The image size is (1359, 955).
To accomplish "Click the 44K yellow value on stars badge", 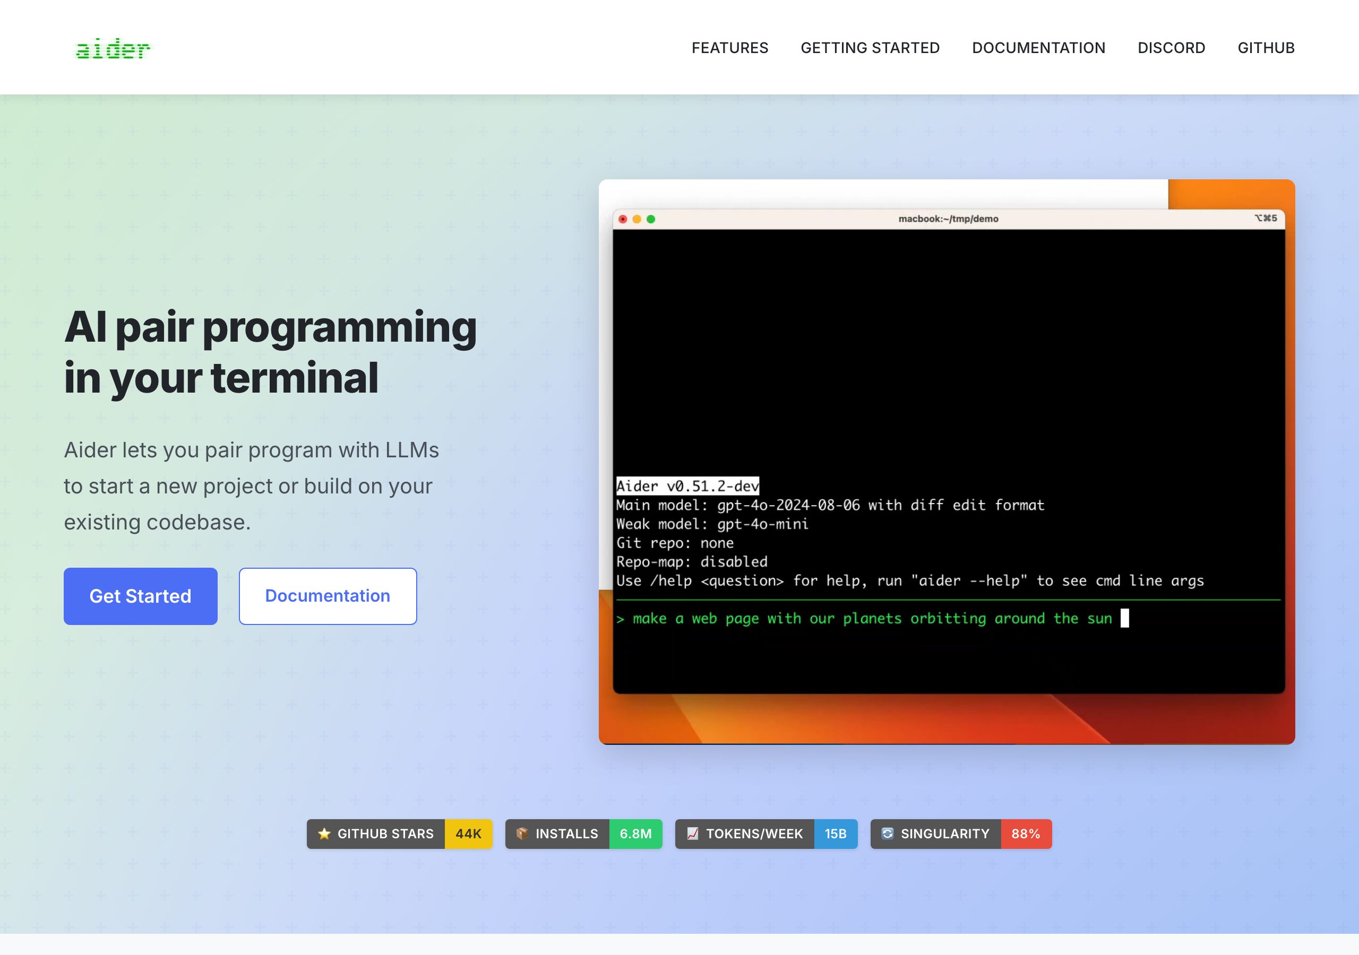I will (x=468, y=834).
